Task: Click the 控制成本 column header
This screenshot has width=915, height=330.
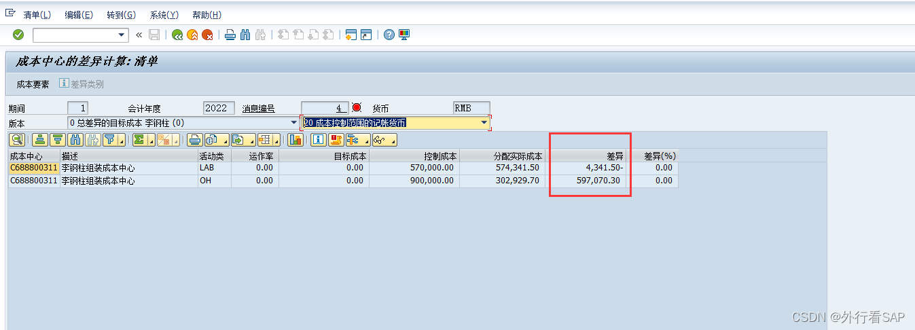Action: tap(414, 156)
